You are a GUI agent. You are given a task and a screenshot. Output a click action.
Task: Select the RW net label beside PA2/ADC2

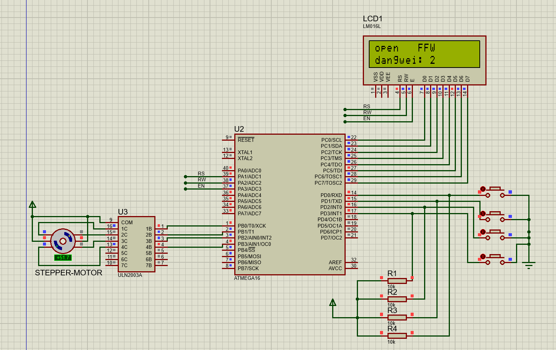tap(202, 179)
